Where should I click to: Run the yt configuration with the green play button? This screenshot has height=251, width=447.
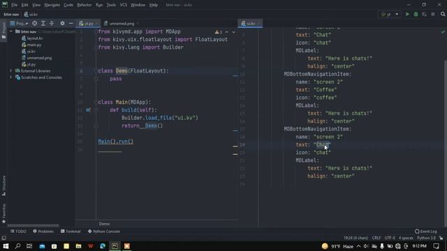(407, 14)
